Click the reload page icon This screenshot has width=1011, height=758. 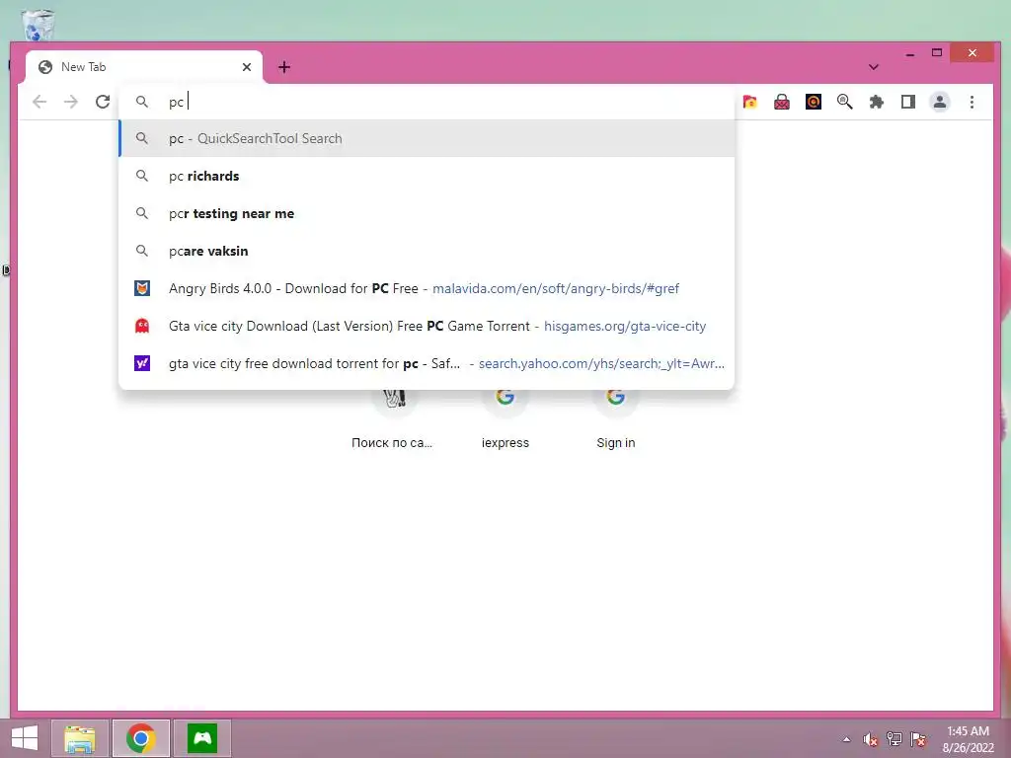click(103, 102)
